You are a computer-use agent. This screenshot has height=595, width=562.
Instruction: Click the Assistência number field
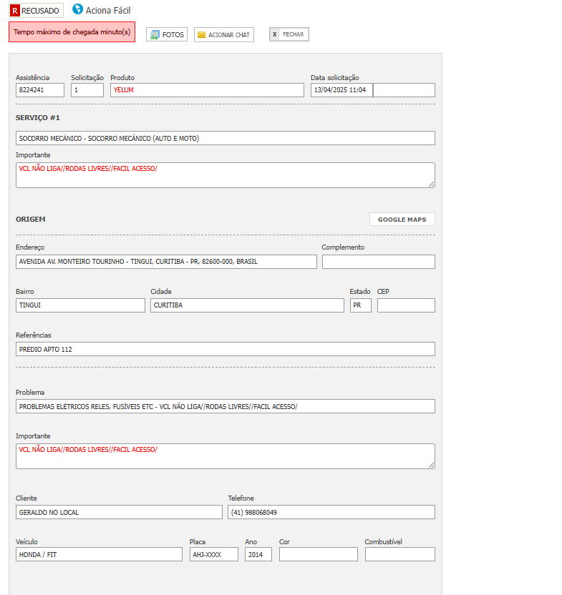tap(40, 90)
